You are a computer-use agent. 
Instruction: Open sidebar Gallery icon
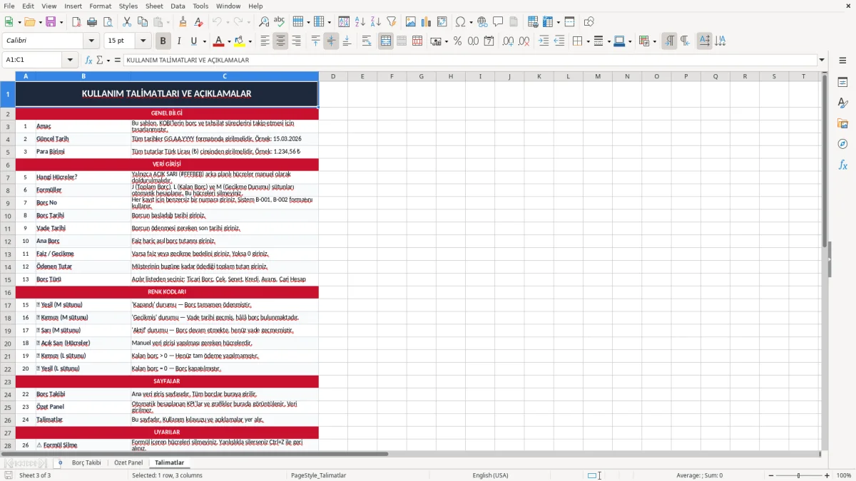coord(842,123)
